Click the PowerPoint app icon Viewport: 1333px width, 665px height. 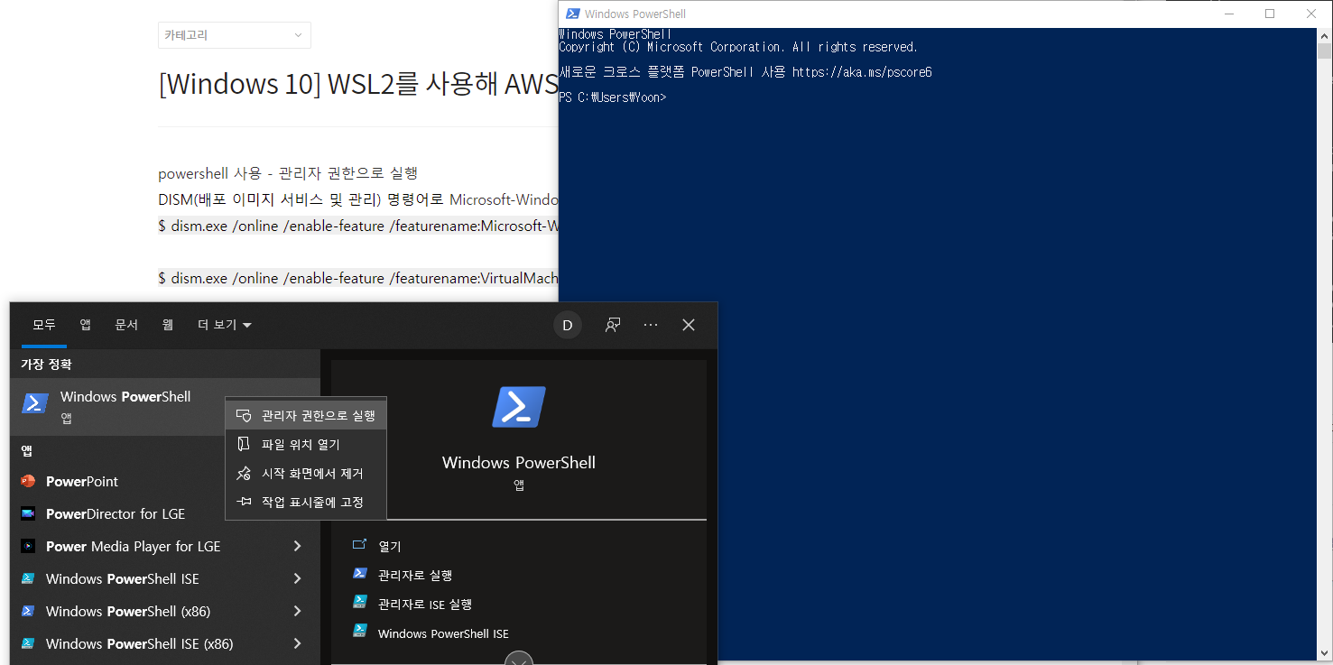(28, 481)
